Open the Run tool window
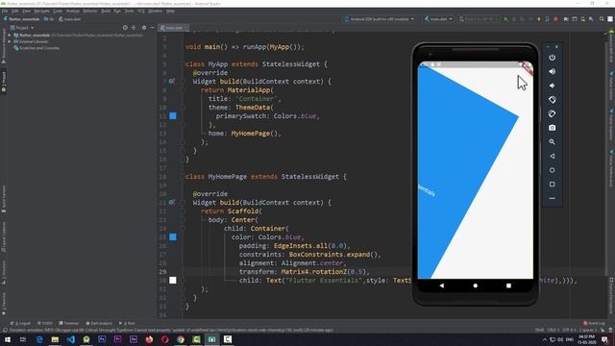 click(127, 323)
